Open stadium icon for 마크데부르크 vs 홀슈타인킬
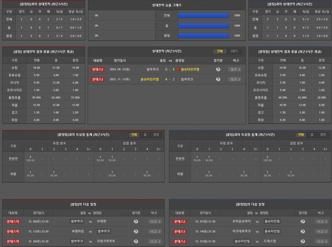332x247 pixels. coord(303,231)
